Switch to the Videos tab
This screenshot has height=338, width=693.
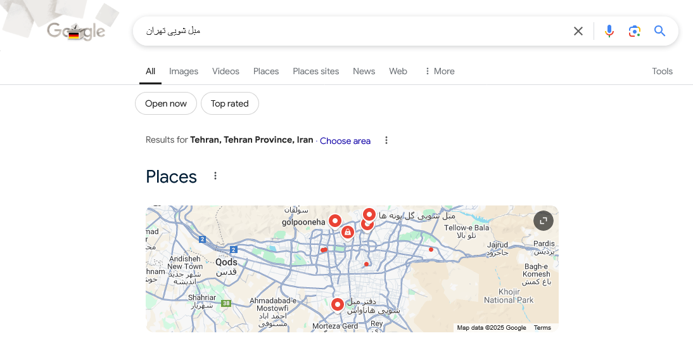pos(226,71)
